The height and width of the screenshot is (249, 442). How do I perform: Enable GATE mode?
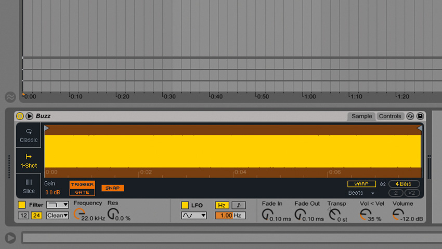coord(82,192)
